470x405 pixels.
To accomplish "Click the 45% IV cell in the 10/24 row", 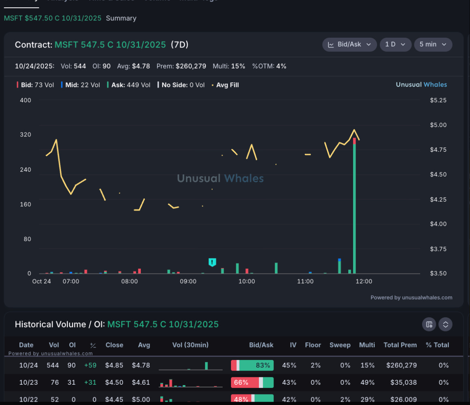I will pyautogui.click(x=289, y=365).
